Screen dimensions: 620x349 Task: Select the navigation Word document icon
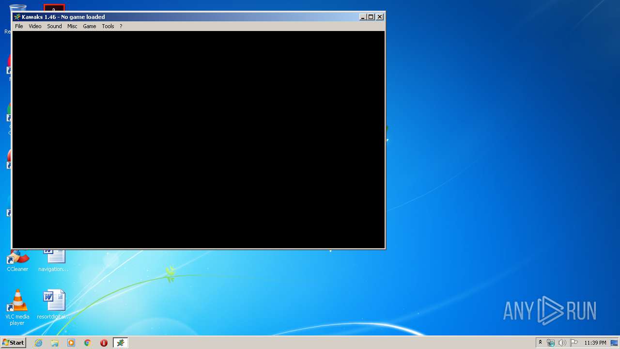coord(54,261)
